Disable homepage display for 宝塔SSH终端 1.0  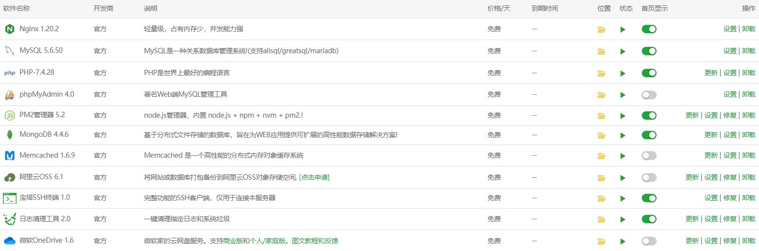tap(649, 198)
